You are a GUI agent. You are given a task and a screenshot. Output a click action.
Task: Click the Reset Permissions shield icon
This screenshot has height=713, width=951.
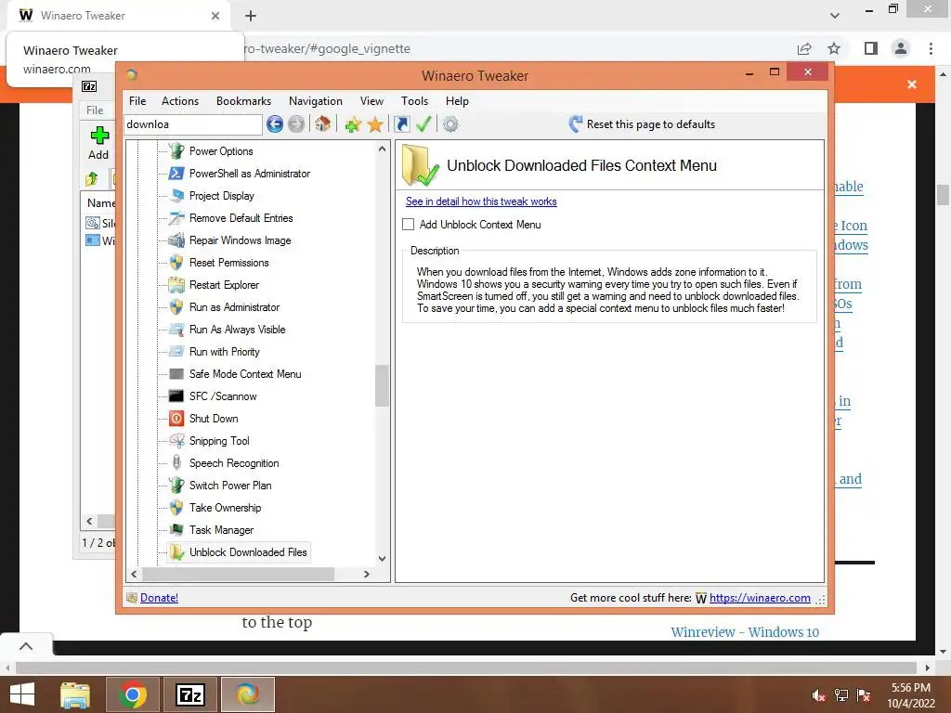[176, 263]
